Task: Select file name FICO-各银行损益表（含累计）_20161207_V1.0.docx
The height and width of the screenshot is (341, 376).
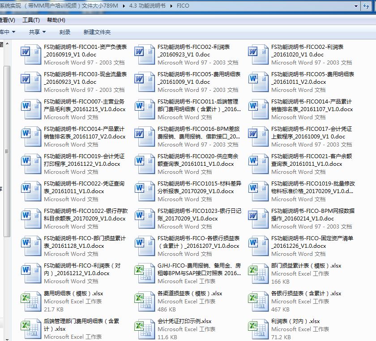Action: pyautogui.click(x=199, y=242)
